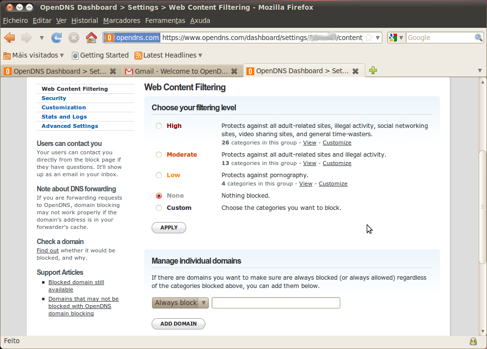
Task: Click the vertical scrollbar thumb
Action: [482, 207]
